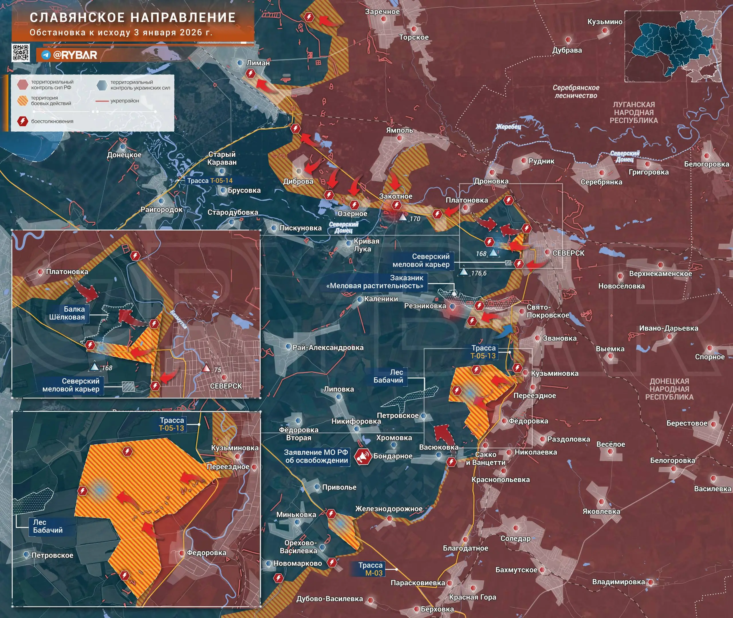Click the QR code under the title
733x618 pixels.
coord(21,53)
